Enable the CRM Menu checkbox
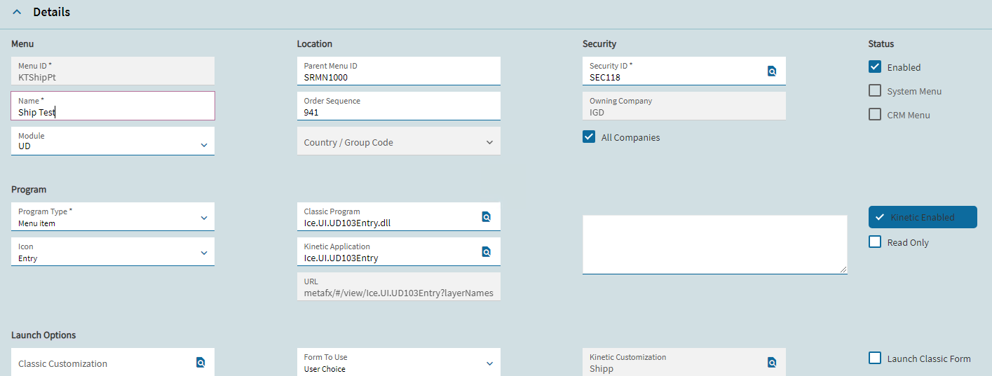Screen dimensions: 992x376 [875, 115]
